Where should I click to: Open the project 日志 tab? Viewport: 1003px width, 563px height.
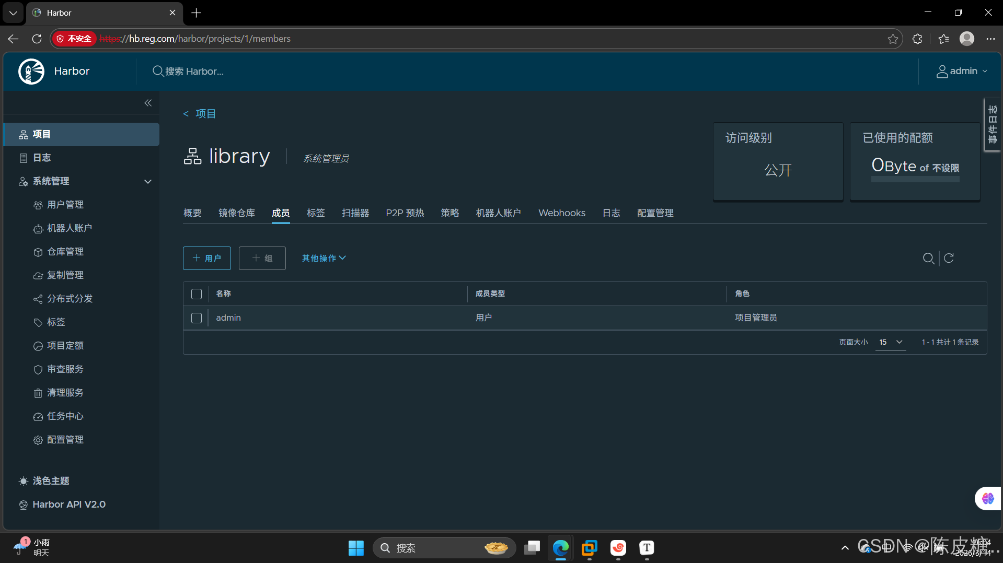[x=611, y=213]
